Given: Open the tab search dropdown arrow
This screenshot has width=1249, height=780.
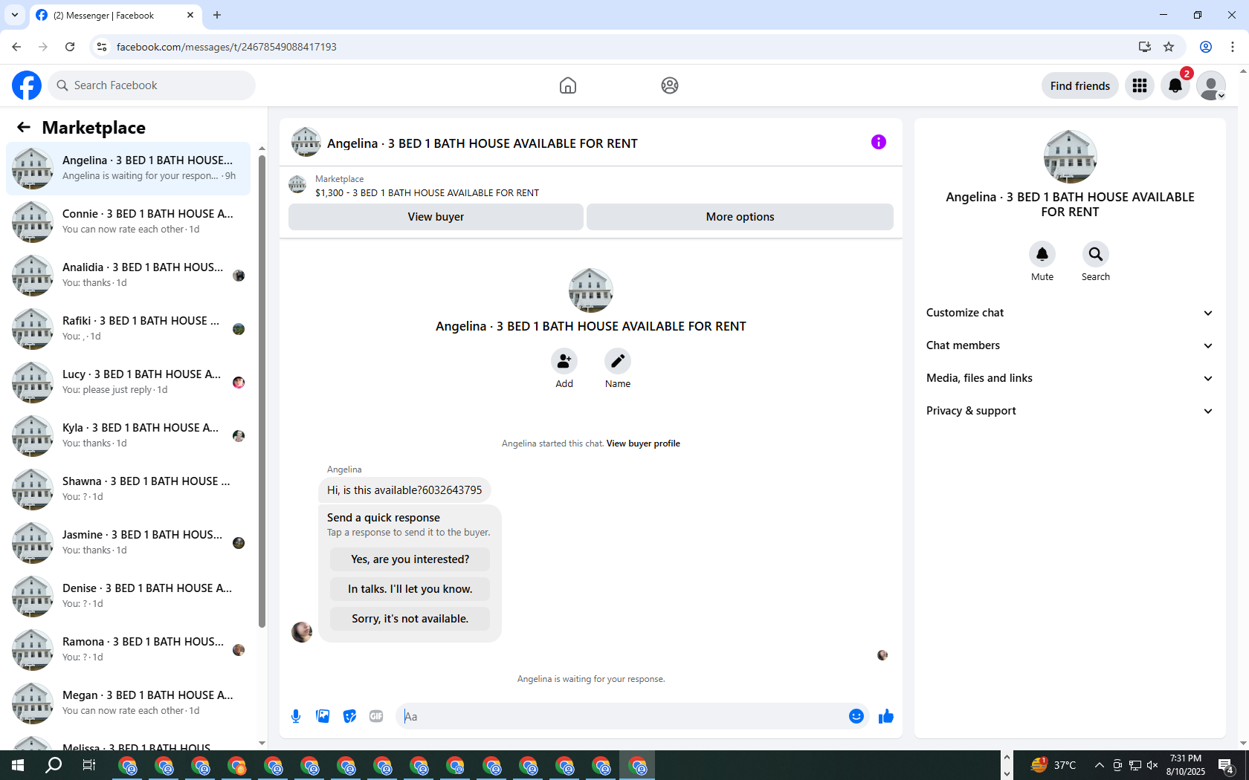Looking at the screenshot, I should tap(14, 15).
